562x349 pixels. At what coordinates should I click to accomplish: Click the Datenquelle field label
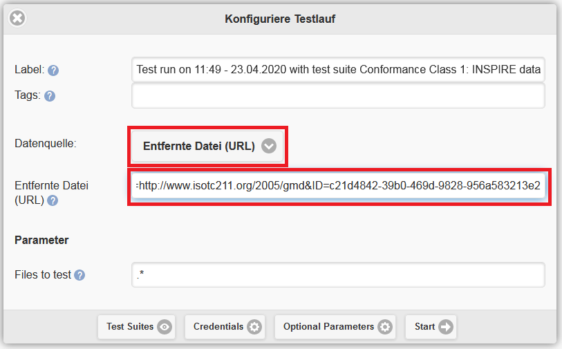pos(46,144)
